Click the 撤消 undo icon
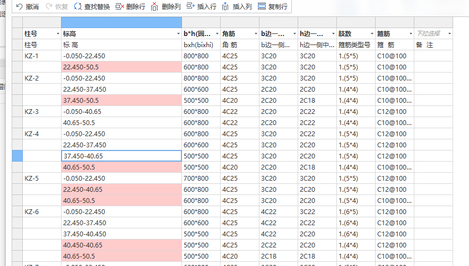 [x=20, y=6]
